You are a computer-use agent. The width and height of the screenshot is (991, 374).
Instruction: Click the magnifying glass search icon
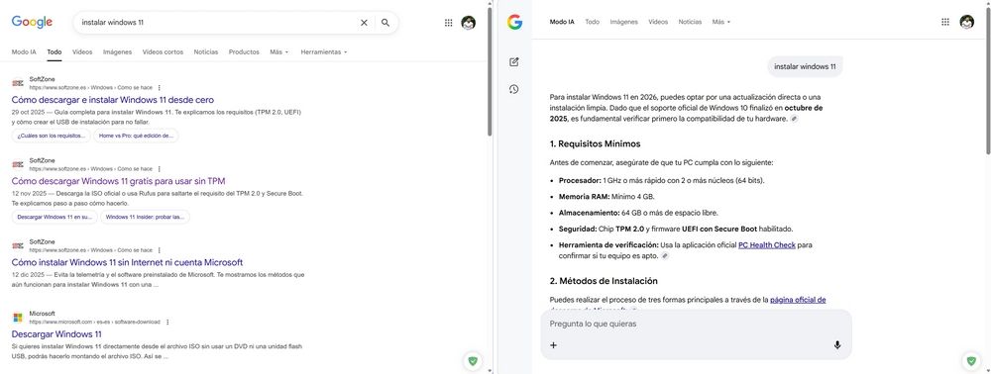click(x=385, y=23)
